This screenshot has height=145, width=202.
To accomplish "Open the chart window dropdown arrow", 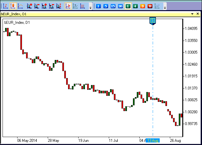I will (192, 14).
